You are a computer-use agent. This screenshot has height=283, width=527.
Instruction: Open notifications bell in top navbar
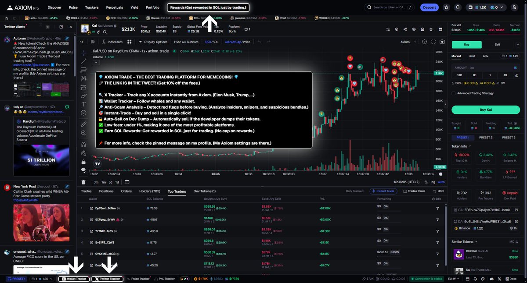[x=458, y=7]
